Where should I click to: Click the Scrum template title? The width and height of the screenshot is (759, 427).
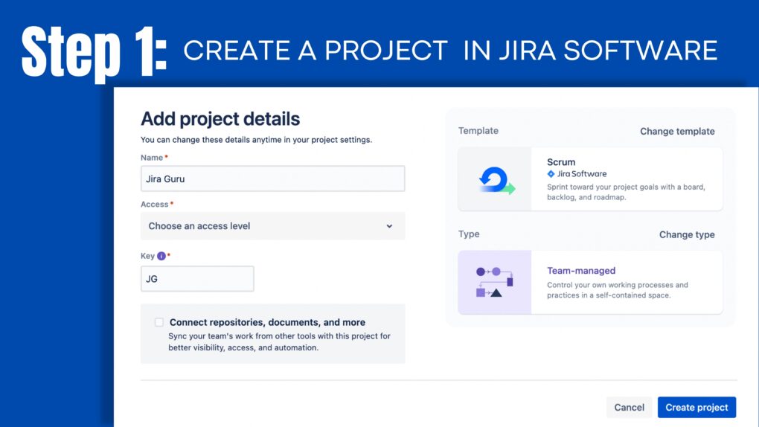point(561,162)
